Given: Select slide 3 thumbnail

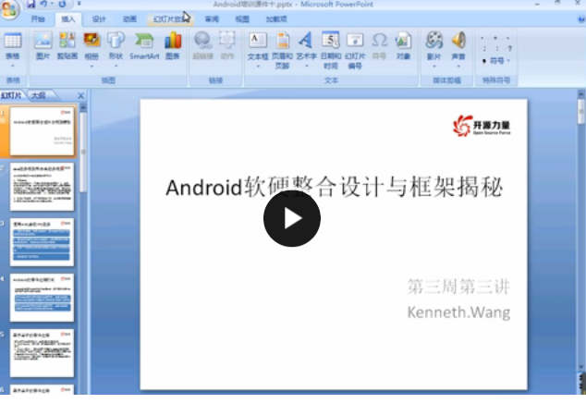Looking at the screenshot, I should click(42, 242).
